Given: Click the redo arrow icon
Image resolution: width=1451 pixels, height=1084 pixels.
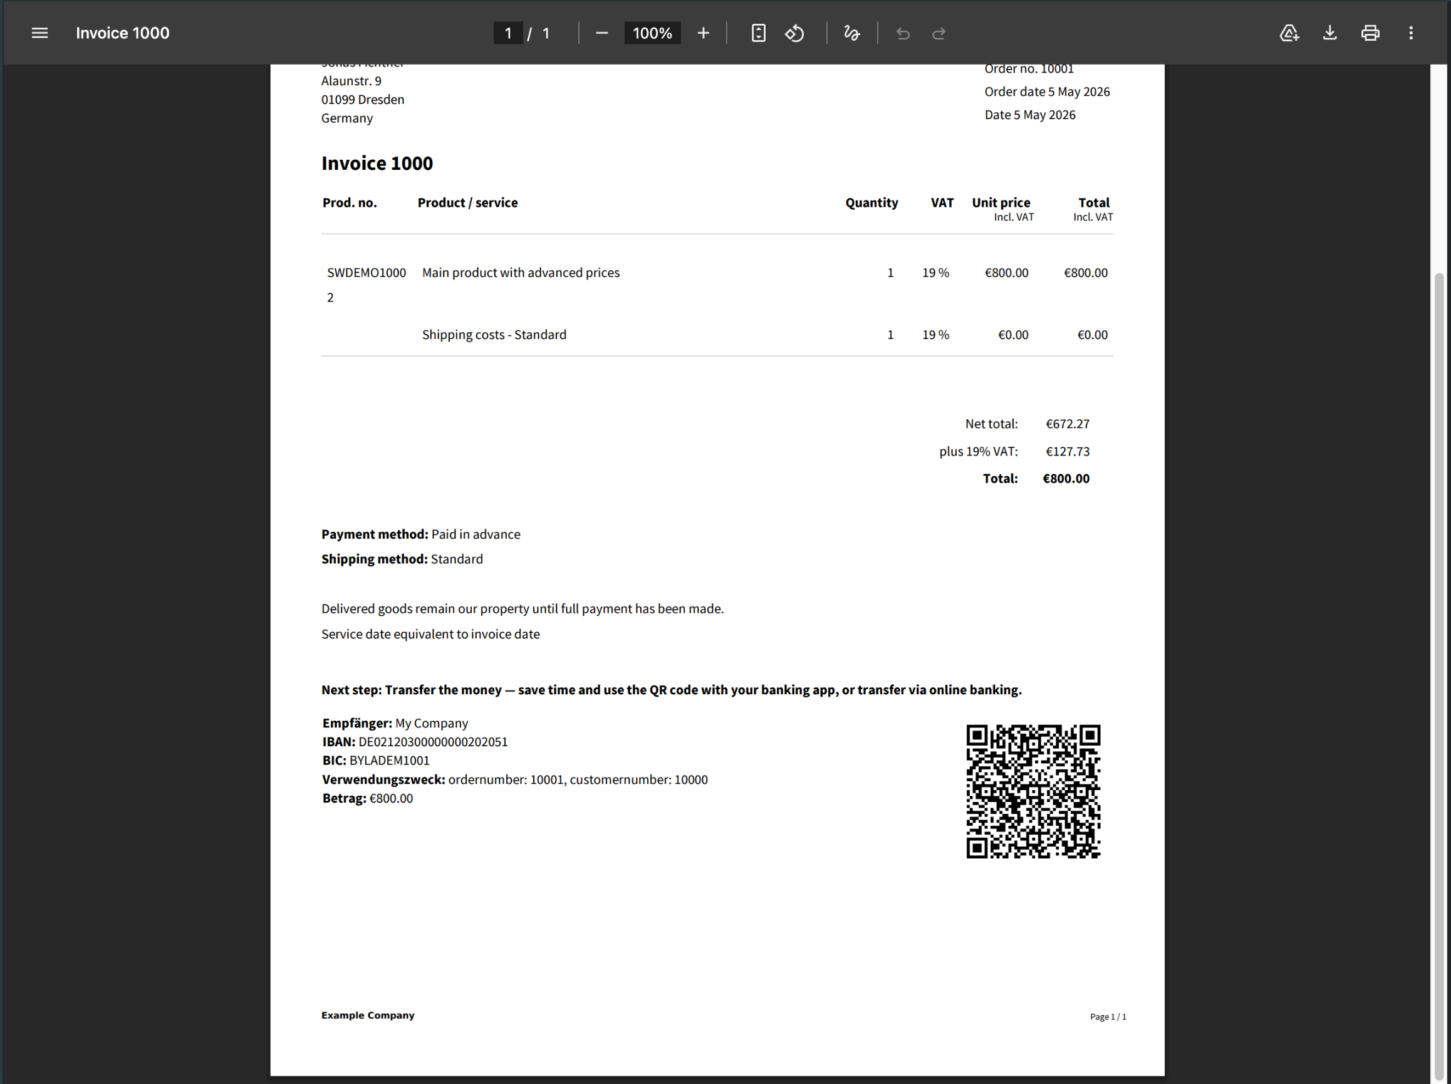Looking at the screenshot, I should (939, 33).
